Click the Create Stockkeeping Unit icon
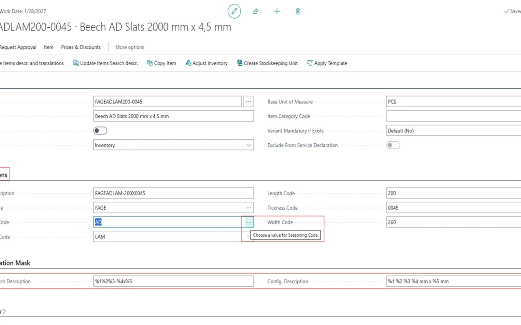The image size is (521, 325). pos(240,63)
